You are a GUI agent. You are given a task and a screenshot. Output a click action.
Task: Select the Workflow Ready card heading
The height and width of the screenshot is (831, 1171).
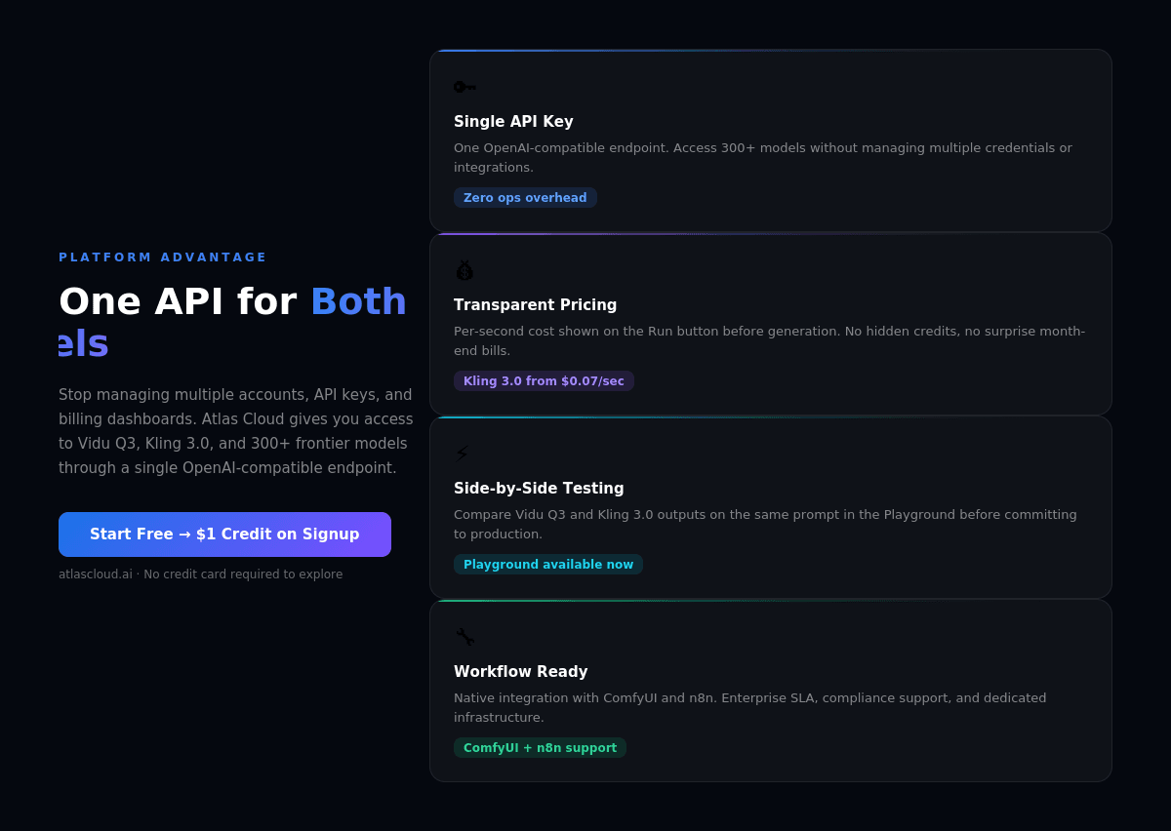(x=520, y=672)
